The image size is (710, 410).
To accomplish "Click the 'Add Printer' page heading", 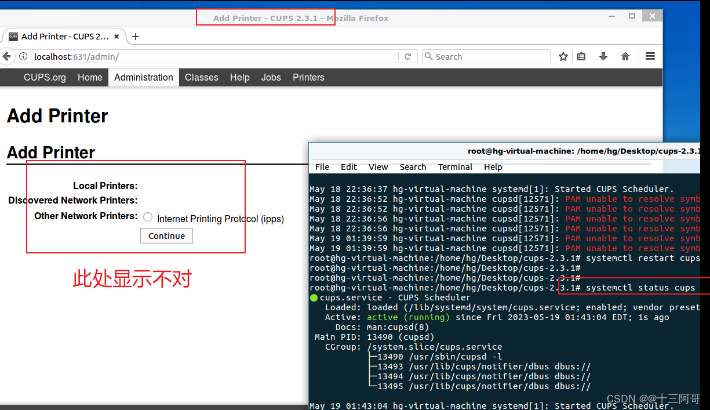I will click(57, 116).
